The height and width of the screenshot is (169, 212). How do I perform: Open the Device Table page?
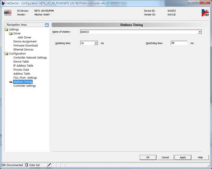coord(21,62)
